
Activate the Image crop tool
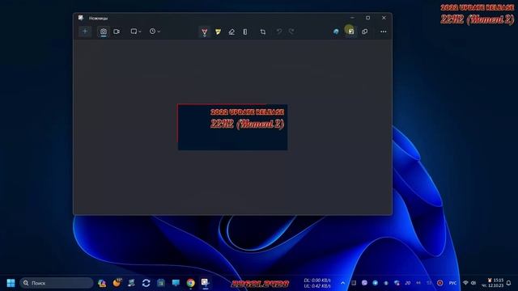[x=262, y=32]
